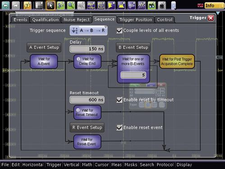Select the green magnifier Zoom tool
The width and height of the screenshot is (225, 169).
[x=71, y=5]
